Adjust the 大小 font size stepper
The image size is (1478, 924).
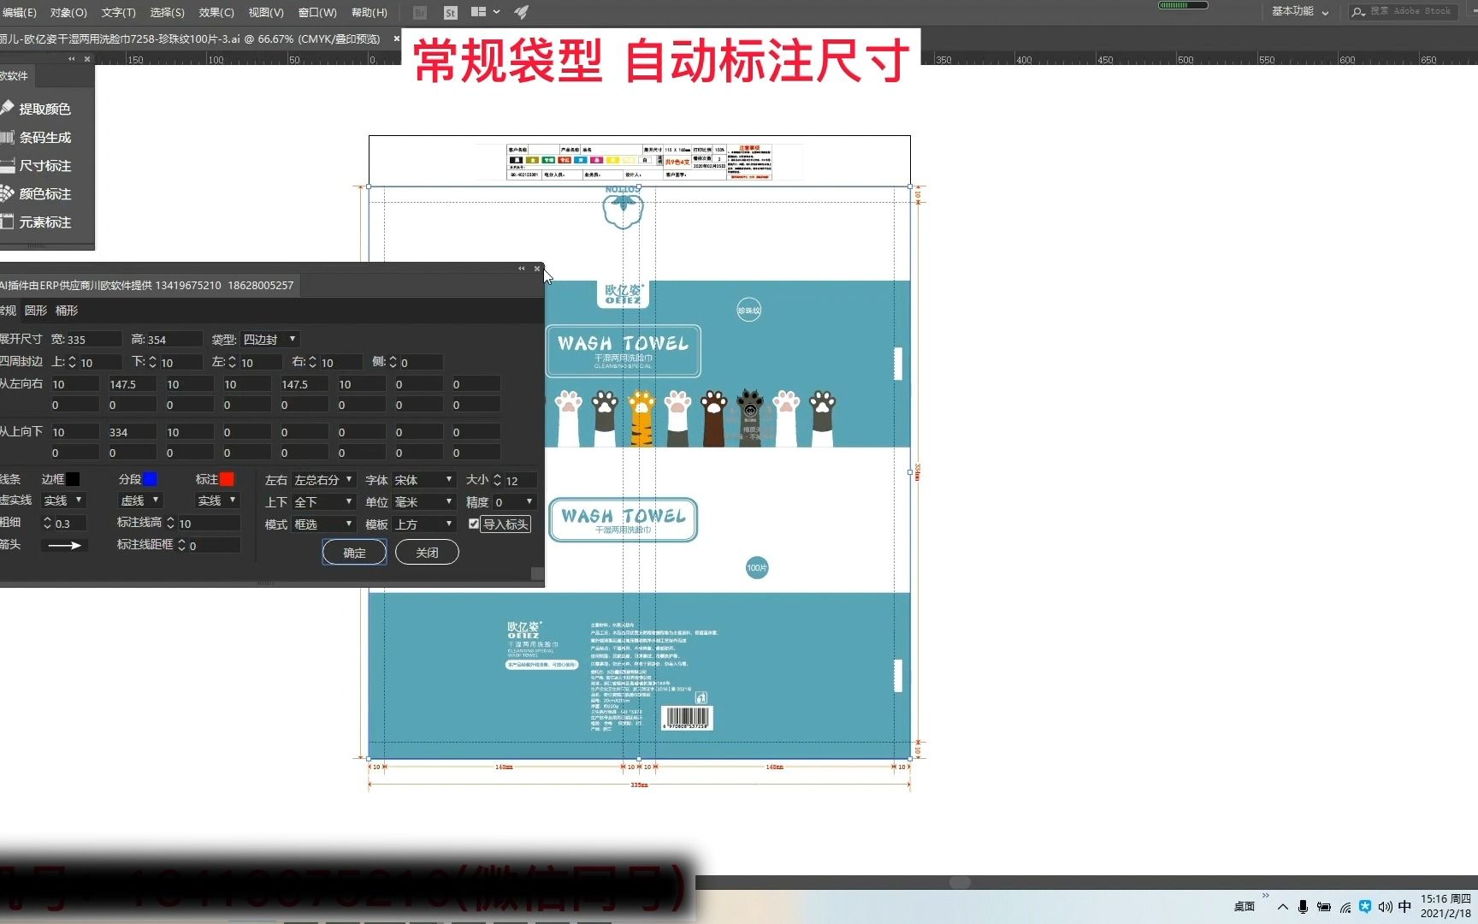497,480
